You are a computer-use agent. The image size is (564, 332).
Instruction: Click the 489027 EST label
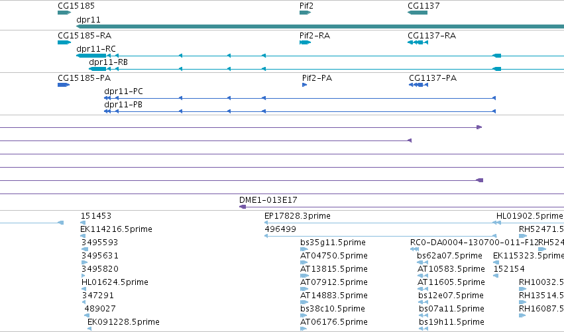click(x=100, y=309)
